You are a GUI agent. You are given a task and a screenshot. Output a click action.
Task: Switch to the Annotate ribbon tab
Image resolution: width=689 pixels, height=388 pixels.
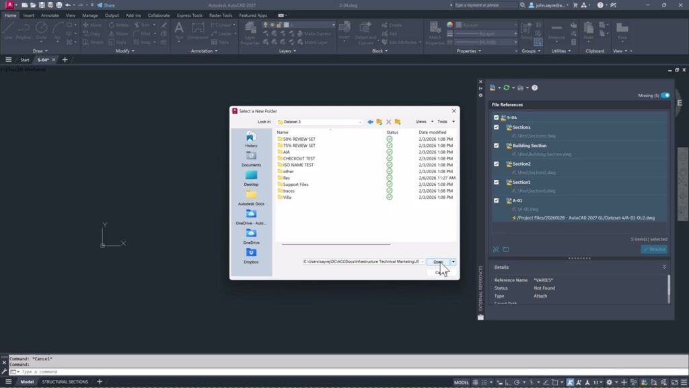(x=50, y=15)
